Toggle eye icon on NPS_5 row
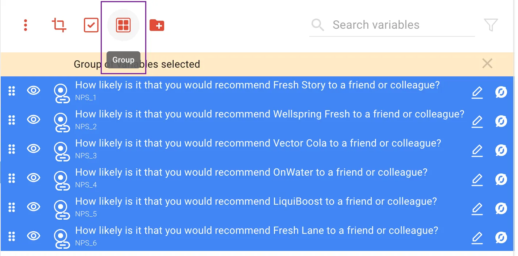518x256 pixels. pos(34,207)
